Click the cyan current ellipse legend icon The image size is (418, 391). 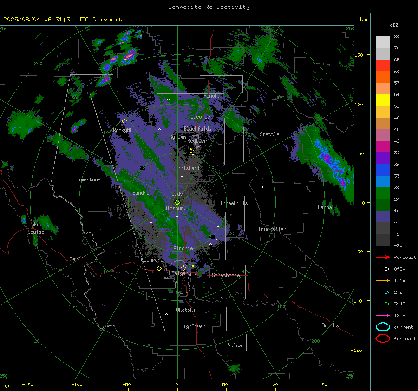(383, 327)
